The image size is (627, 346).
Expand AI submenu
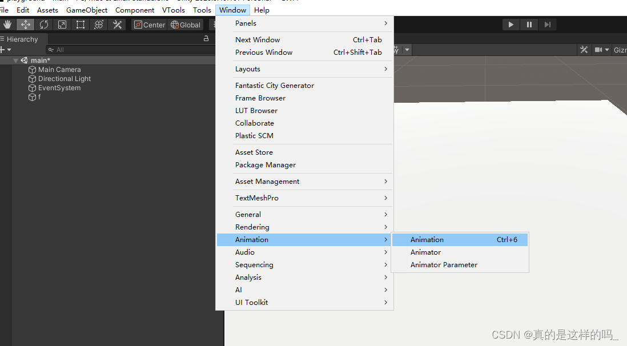pos(305,290)
